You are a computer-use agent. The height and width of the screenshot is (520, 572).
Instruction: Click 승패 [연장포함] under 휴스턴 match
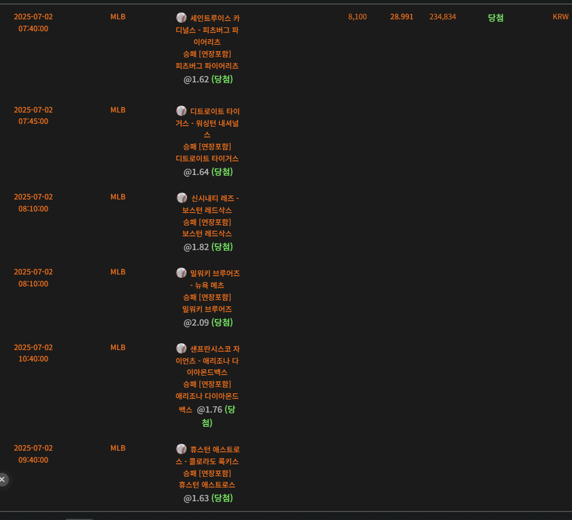click(x=207, y=473)
